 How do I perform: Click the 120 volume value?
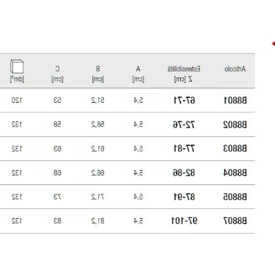pyautogui.click(x=16, y=100)
